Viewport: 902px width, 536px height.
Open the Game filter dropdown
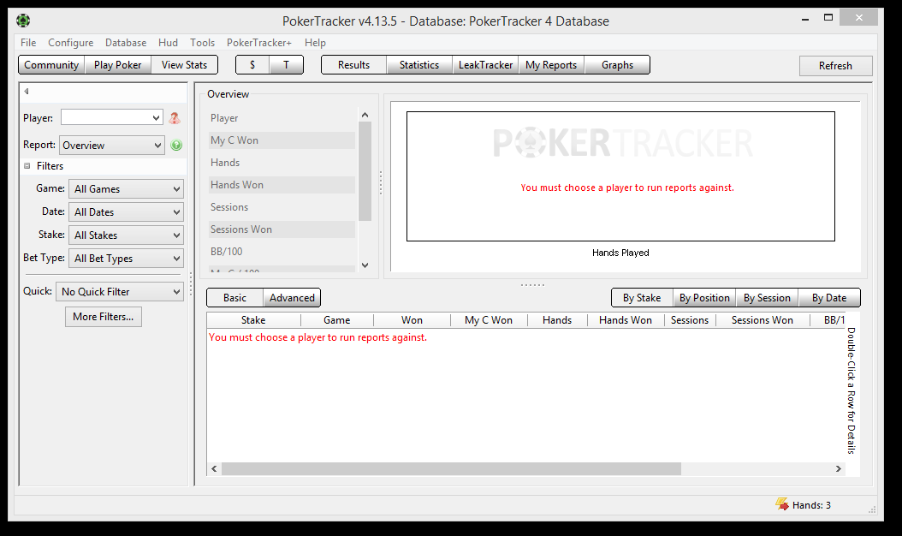(x=126, y=189)
